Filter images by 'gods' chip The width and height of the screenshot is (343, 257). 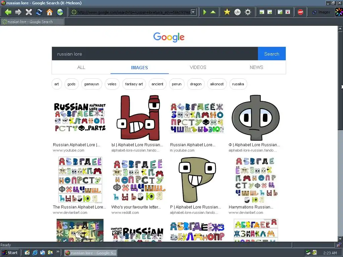click(x=72, y=84)
